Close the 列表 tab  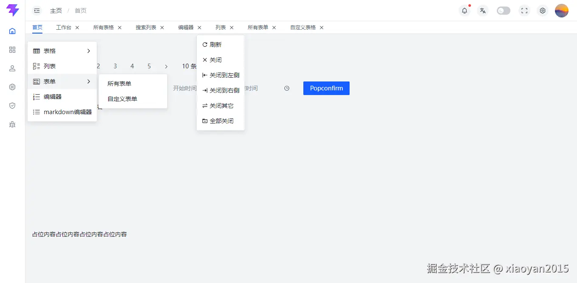coord(232,28)
